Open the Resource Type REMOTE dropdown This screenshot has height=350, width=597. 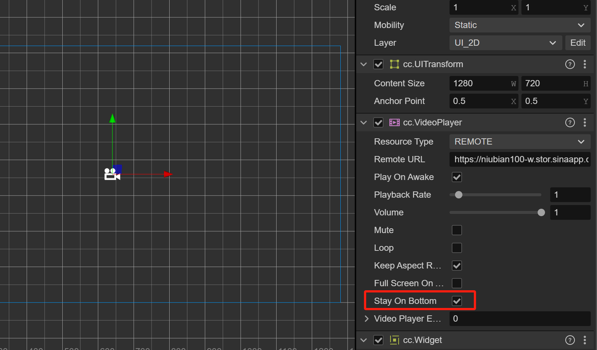[520, 142]
